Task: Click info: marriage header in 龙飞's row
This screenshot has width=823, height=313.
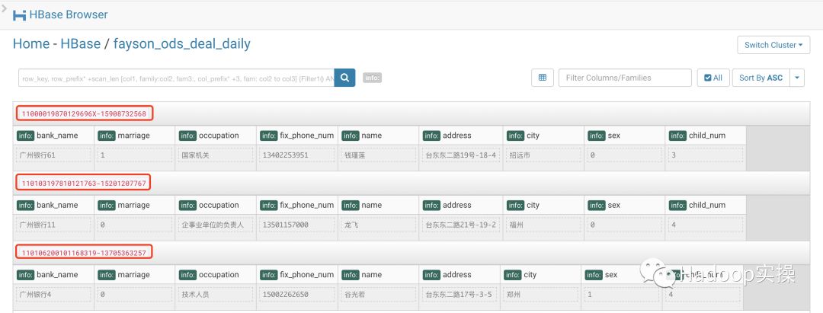Action: 124,205
